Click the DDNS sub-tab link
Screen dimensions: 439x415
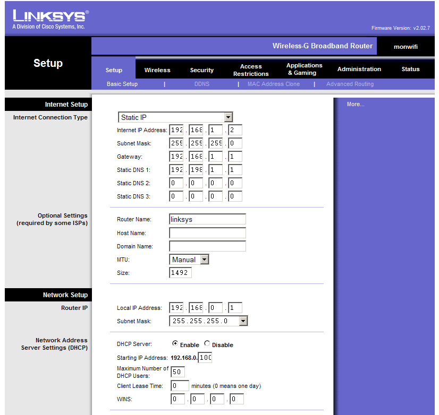[x=202, y=84]
